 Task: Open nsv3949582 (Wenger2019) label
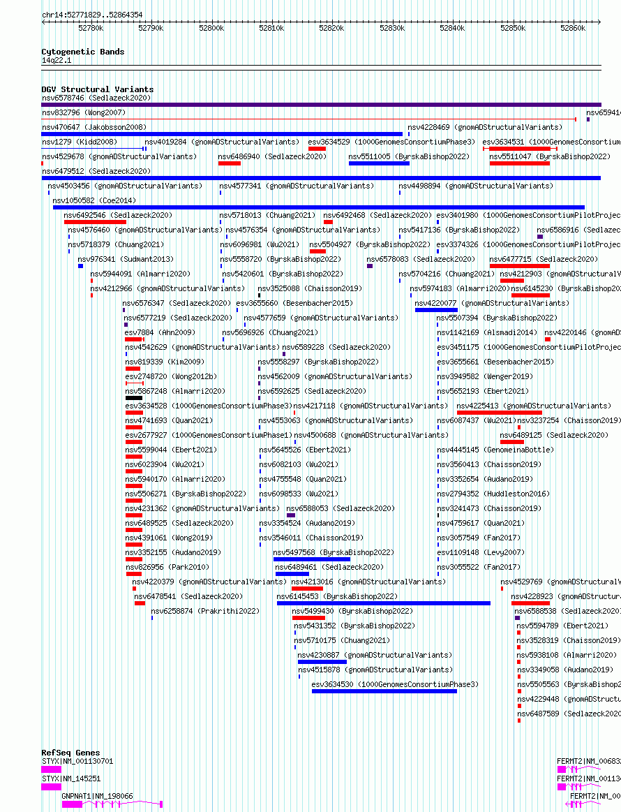coord(485,376)
